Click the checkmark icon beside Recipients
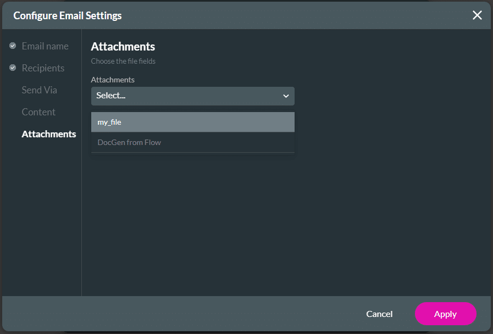 click(12, 68)
